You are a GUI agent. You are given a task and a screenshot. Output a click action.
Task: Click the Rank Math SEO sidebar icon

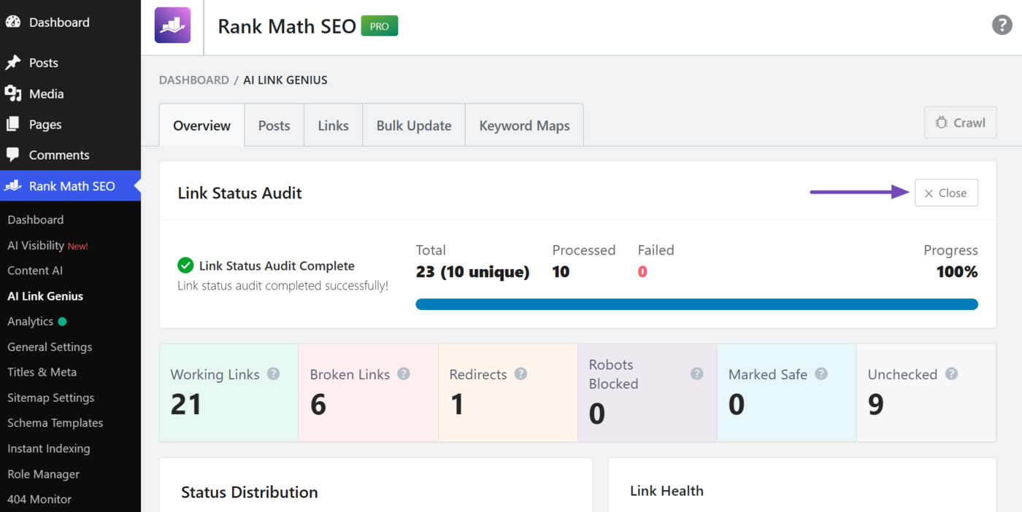(12, 186)
